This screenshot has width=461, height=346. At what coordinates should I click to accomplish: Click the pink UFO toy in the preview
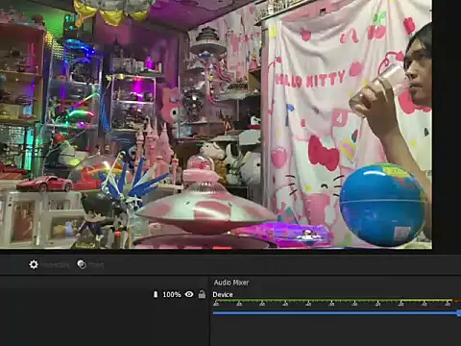205,205
